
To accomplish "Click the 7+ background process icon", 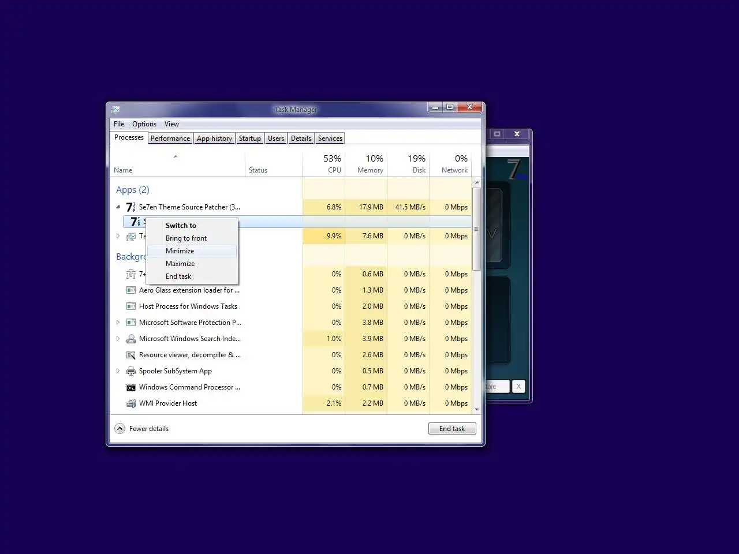I will pos(131,274).
